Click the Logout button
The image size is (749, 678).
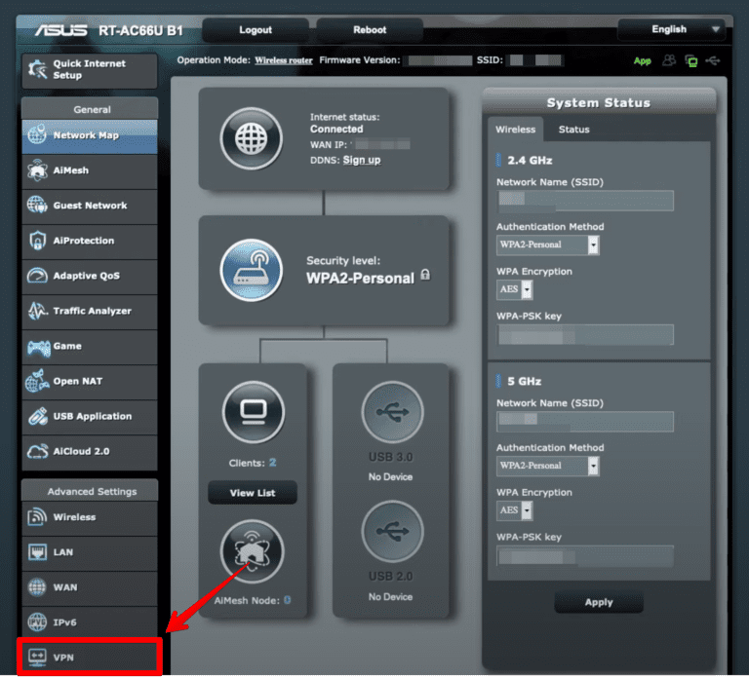coord(256,29)
